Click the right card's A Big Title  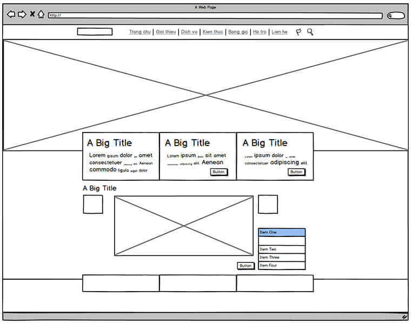(x=265, y=143)
